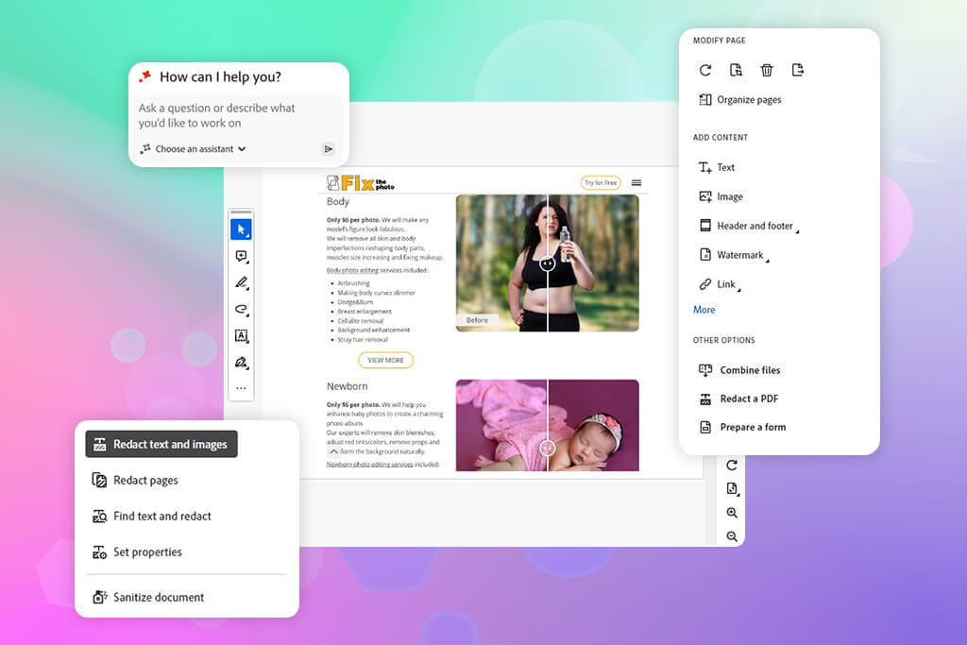Click the send arrow in assistant box
Viewport: 967px width, 645px height.
click(328, 148)
